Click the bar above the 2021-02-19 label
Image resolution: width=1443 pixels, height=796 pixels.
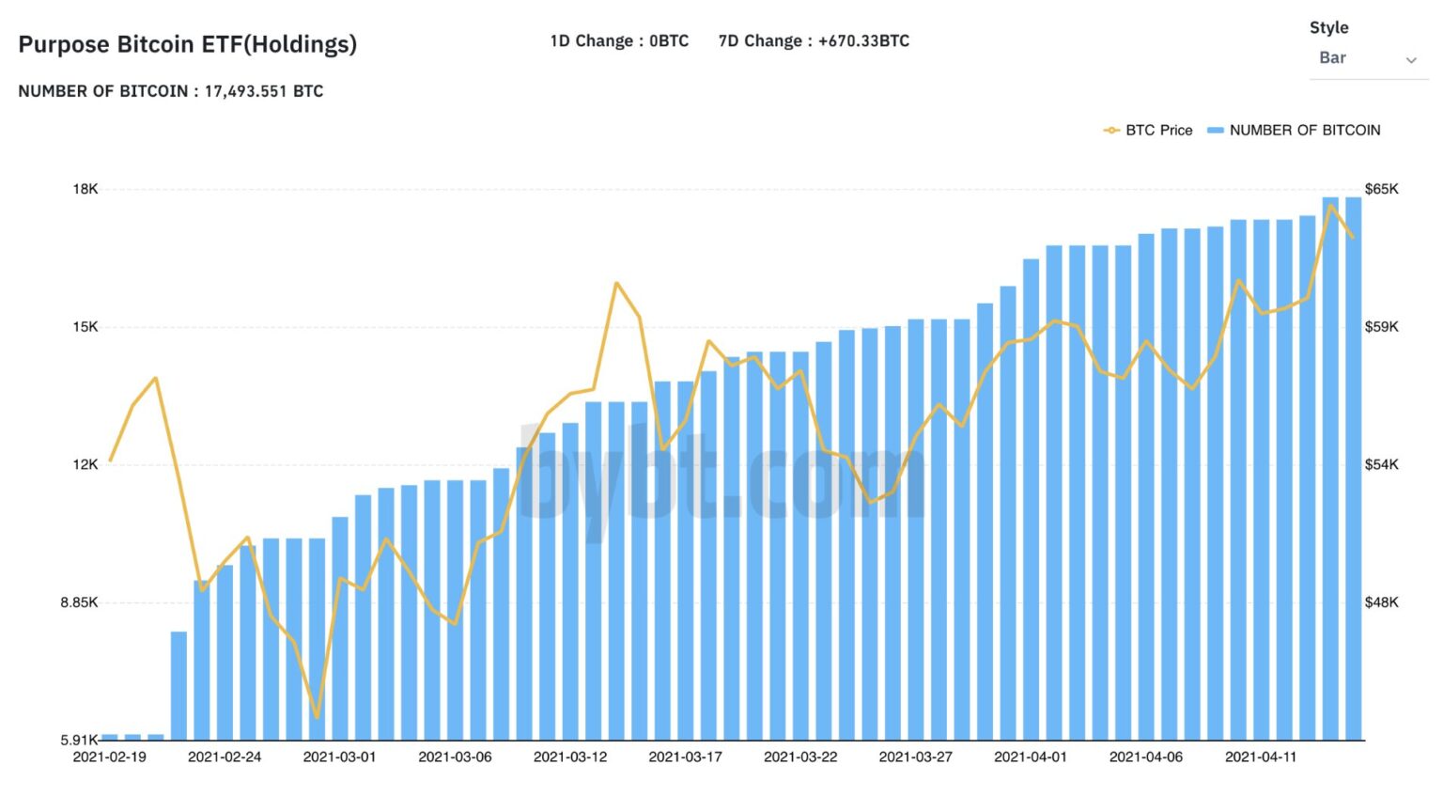click(110, 737)
